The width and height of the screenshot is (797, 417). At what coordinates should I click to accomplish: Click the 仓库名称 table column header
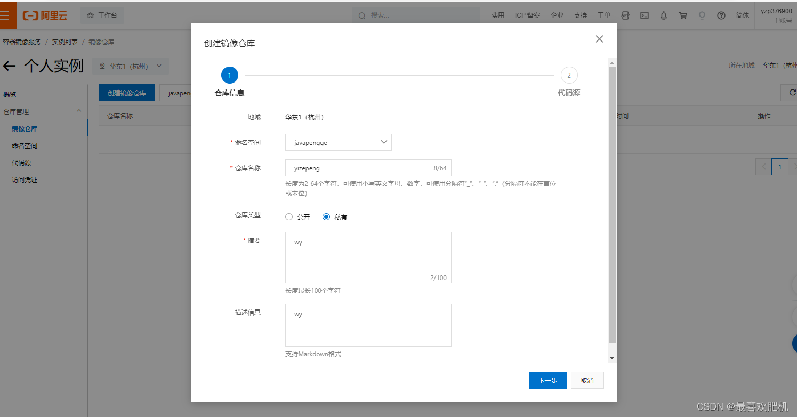click(120, 116)
